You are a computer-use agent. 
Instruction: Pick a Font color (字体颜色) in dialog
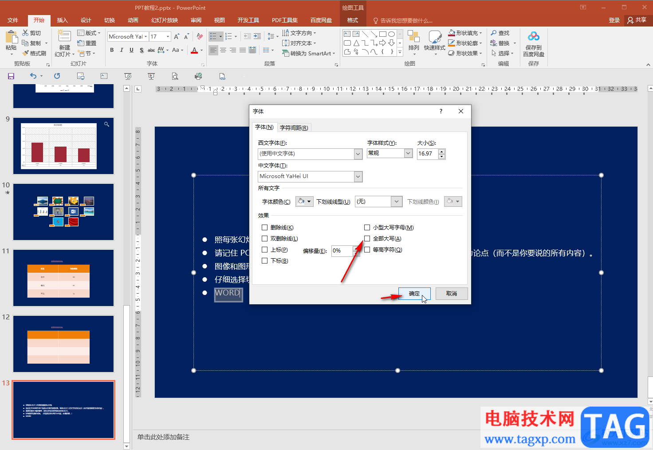point(304,202)
